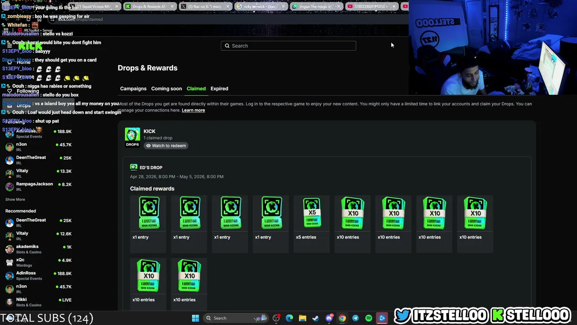
Task: Switch to Chrome in the taskbar
Action: [x=342, y=318]
